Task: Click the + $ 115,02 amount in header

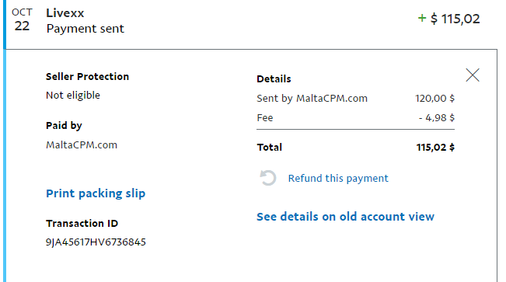Action: [448, 19]
